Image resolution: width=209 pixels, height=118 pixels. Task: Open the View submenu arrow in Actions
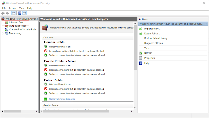click(x=206, y=48)
